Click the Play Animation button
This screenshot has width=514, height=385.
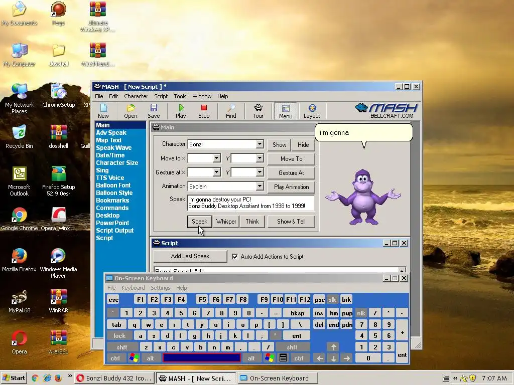(291, 187)
